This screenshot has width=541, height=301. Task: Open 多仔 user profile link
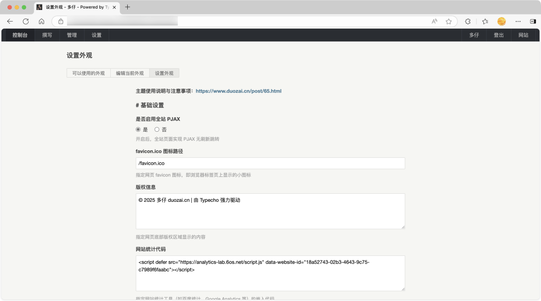pos(474,35)
